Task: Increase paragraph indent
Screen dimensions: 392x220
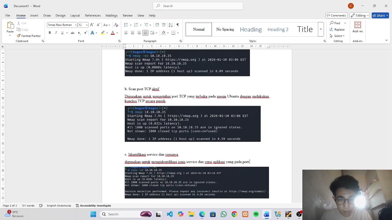Action: 164,25
